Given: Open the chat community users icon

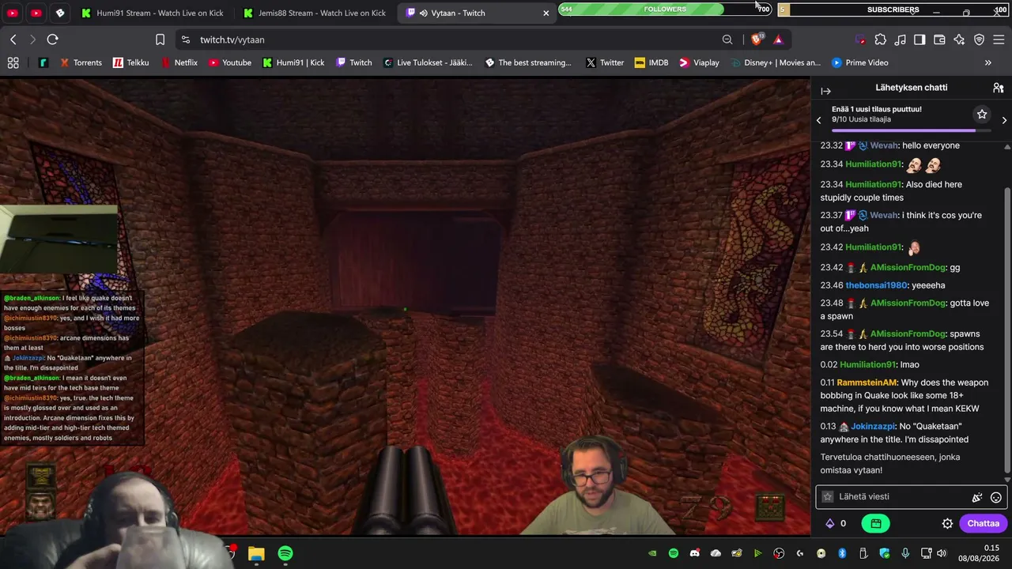Looking at the screenshot, I should 999,88.
